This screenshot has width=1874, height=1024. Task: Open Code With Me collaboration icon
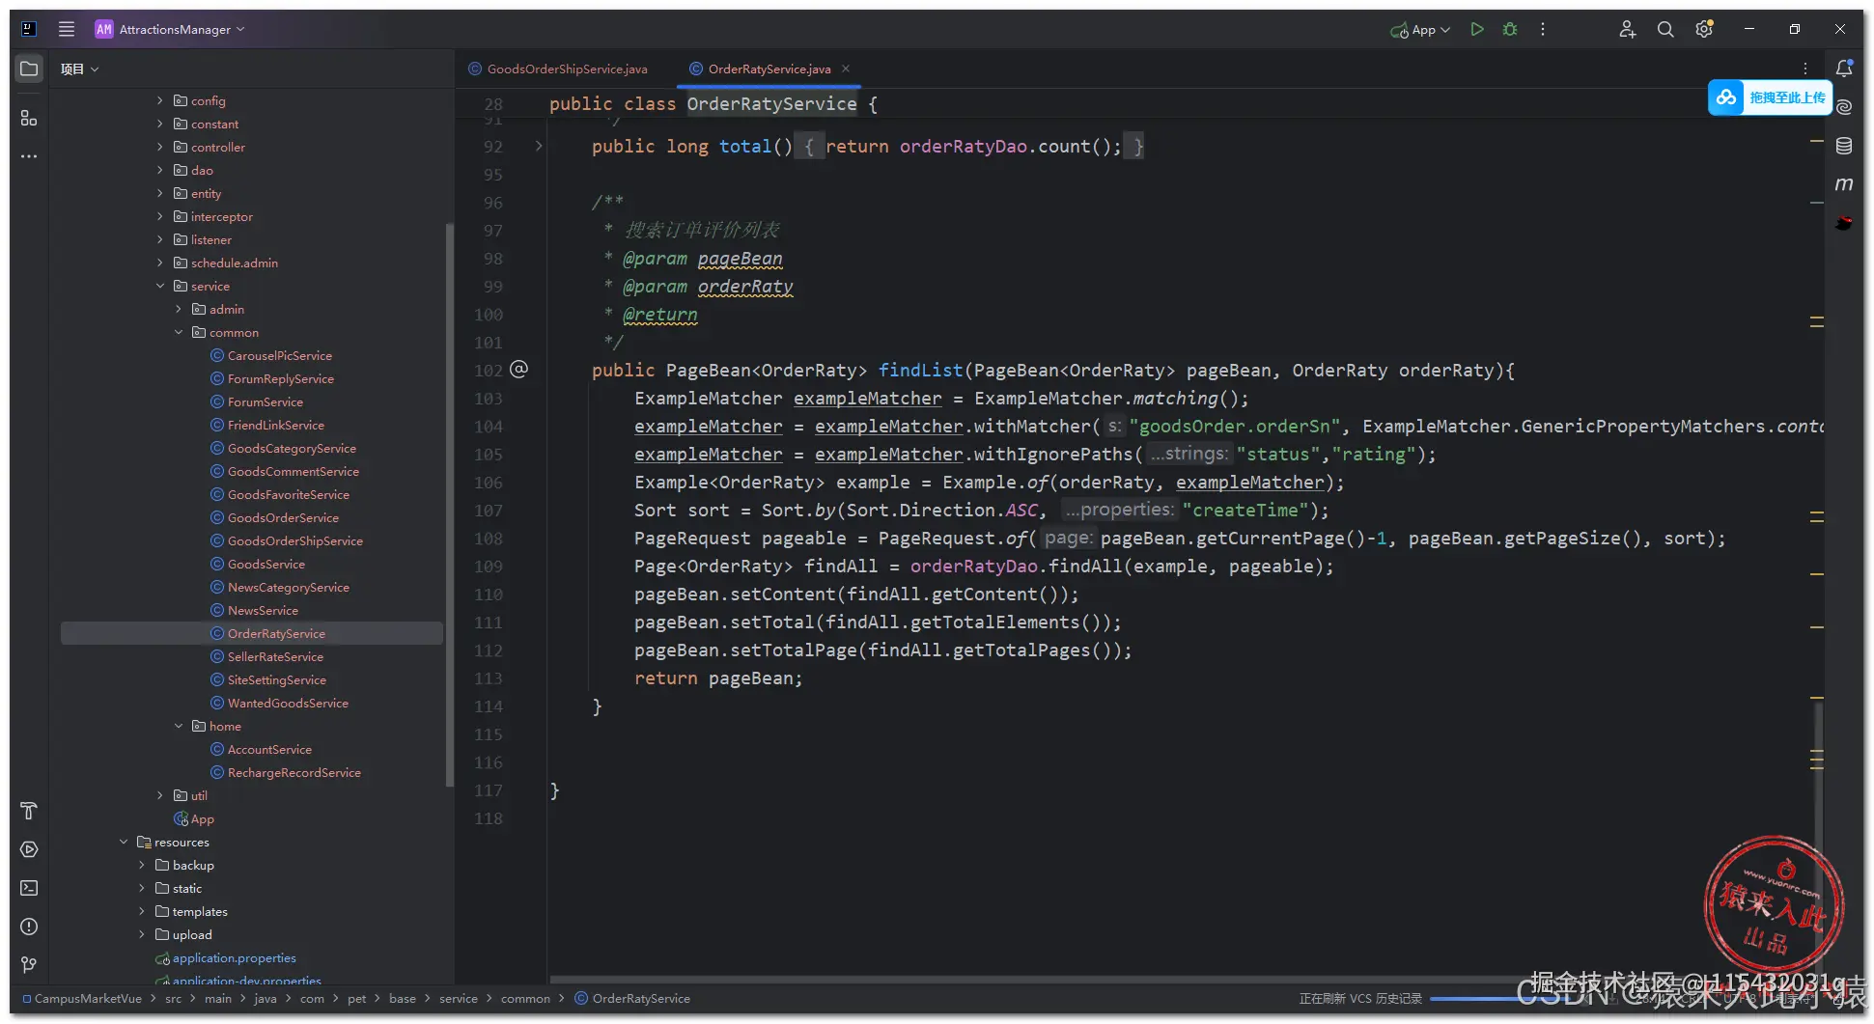click(x=1628, y=29)
